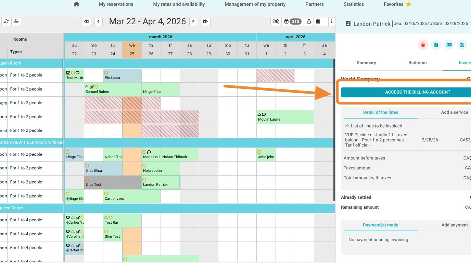Edit the reservation with the pencil icon

tap(462, 45)
